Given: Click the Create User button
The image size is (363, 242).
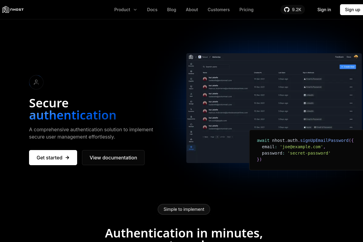Looking at the screenshot, I should 348,67.
